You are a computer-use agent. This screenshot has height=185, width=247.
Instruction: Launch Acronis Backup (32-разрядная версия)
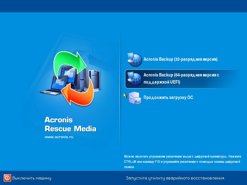(x=181, y=59)
